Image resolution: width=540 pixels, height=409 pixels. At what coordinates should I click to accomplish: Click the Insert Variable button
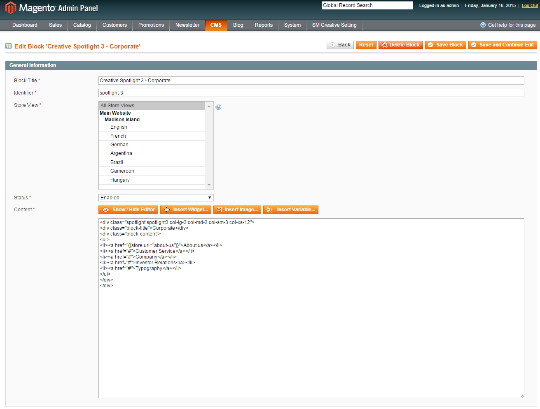pyautogui.click(x=291, y=210)
